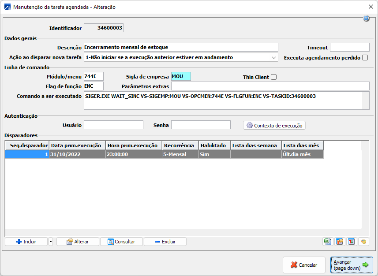The image size is (378, 276).
Task: Click the Timeout input field
Action: (x=350, y=47)
